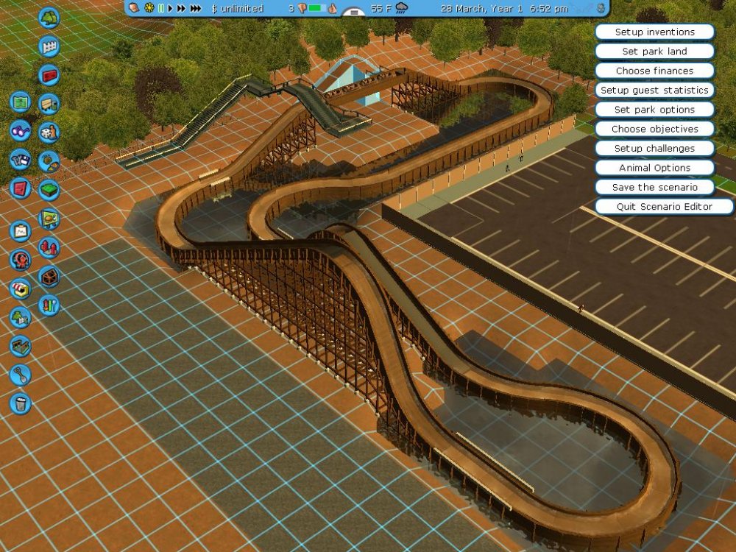The width and height of the screenshot is (736, 552).
Task: Open the park map icon
Action: click(x=21, y=102)
